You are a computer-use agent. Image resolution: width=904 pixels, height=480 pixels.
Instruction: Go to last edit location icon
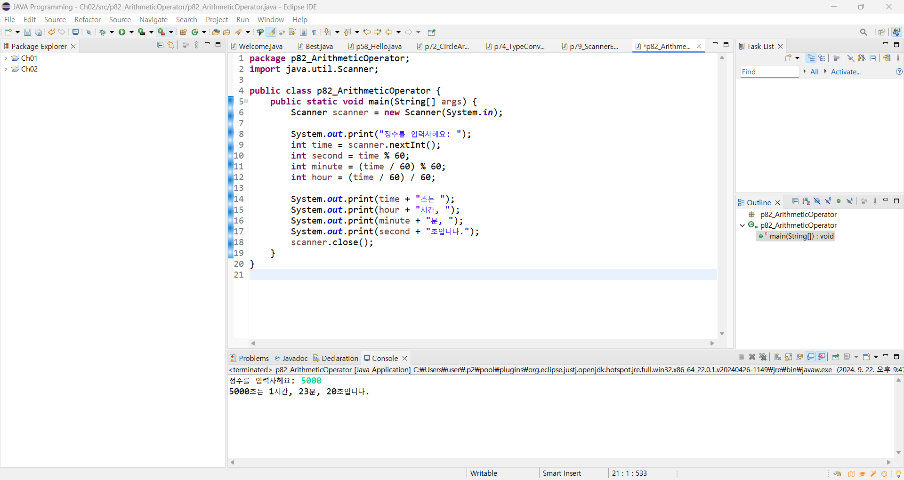click(367, 32)
